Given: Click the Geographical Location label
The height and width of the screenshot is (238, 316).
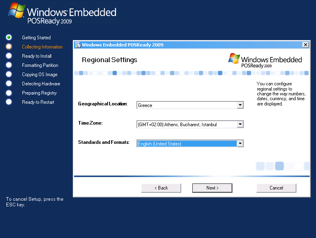Looking at the screenshot, I should [x=103, y=104].
